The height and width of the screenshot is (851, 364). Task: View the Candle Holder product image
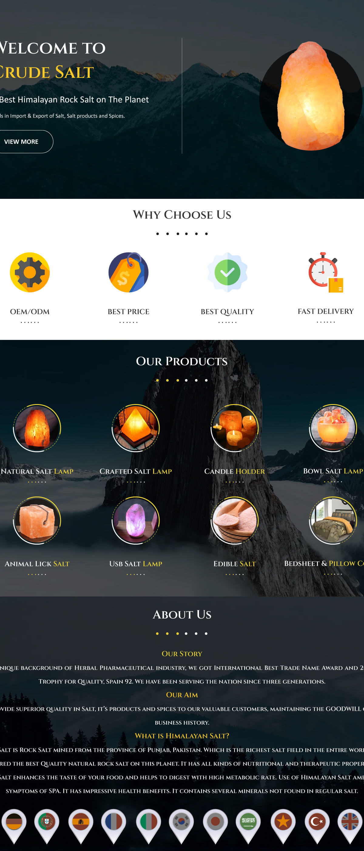coord(235,428)
